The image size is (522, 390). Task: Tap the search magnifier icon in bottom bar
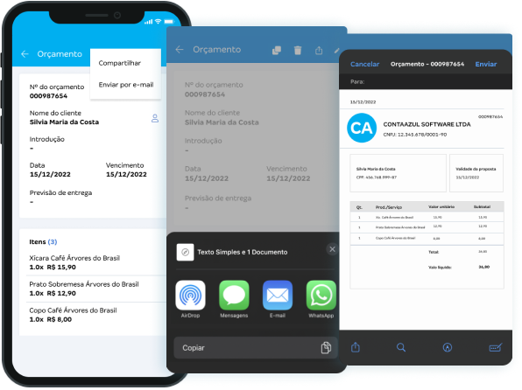(401, 347)
